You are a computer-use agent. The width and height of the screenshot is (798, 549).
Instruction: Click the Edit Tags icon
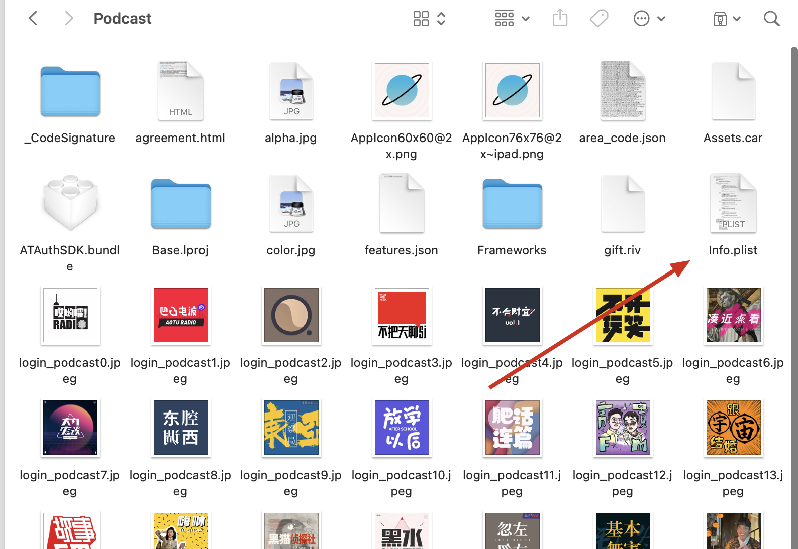coord(599,19)
